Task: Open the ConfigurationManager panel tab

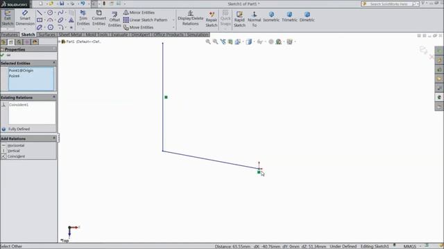Action: [19, 42]
